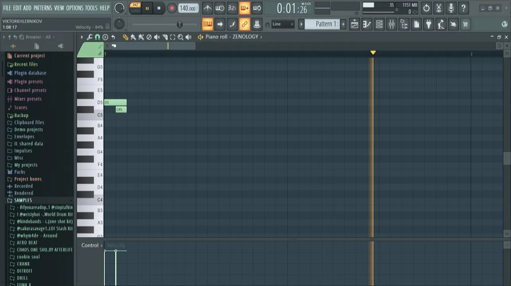Click the piano roll vertical scrollbar handle
Image resolution: width=511 pixels, height=286 pixels.
507,158
